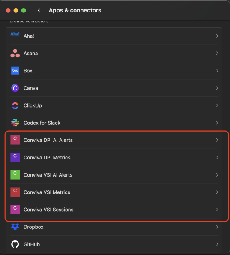This screenshot has height=255, width=230.
Task: Open the Asana connector label
Action: (x=30, y=53)
